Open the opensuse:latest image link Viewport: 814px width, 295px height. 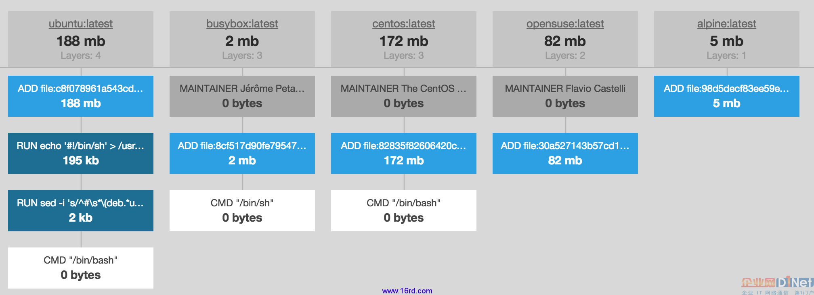565,24
